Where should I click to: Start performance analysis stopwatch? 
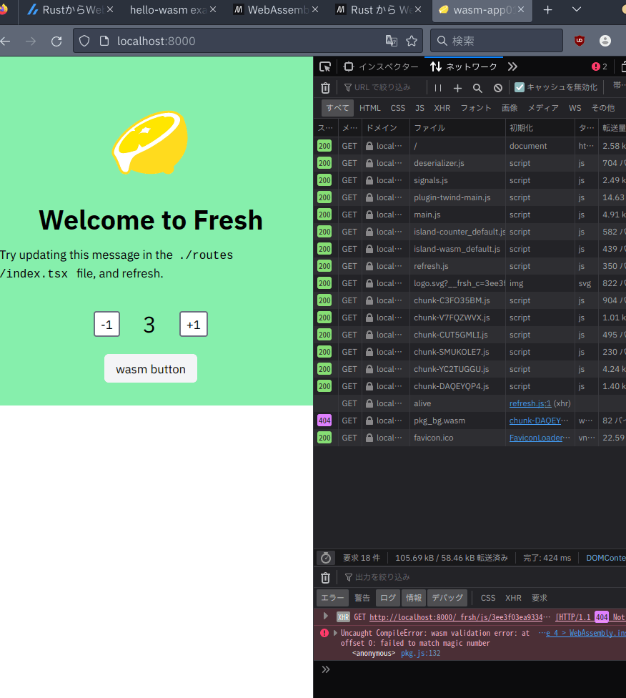pyautogui.click(x=326, y=558)
